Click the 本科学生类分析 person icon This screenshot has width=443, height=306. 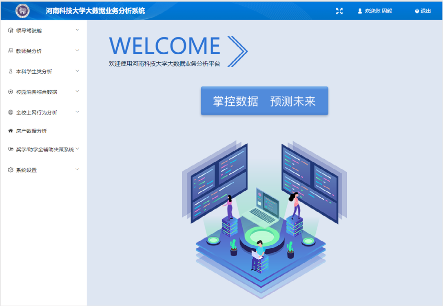(x=11, y=71)
